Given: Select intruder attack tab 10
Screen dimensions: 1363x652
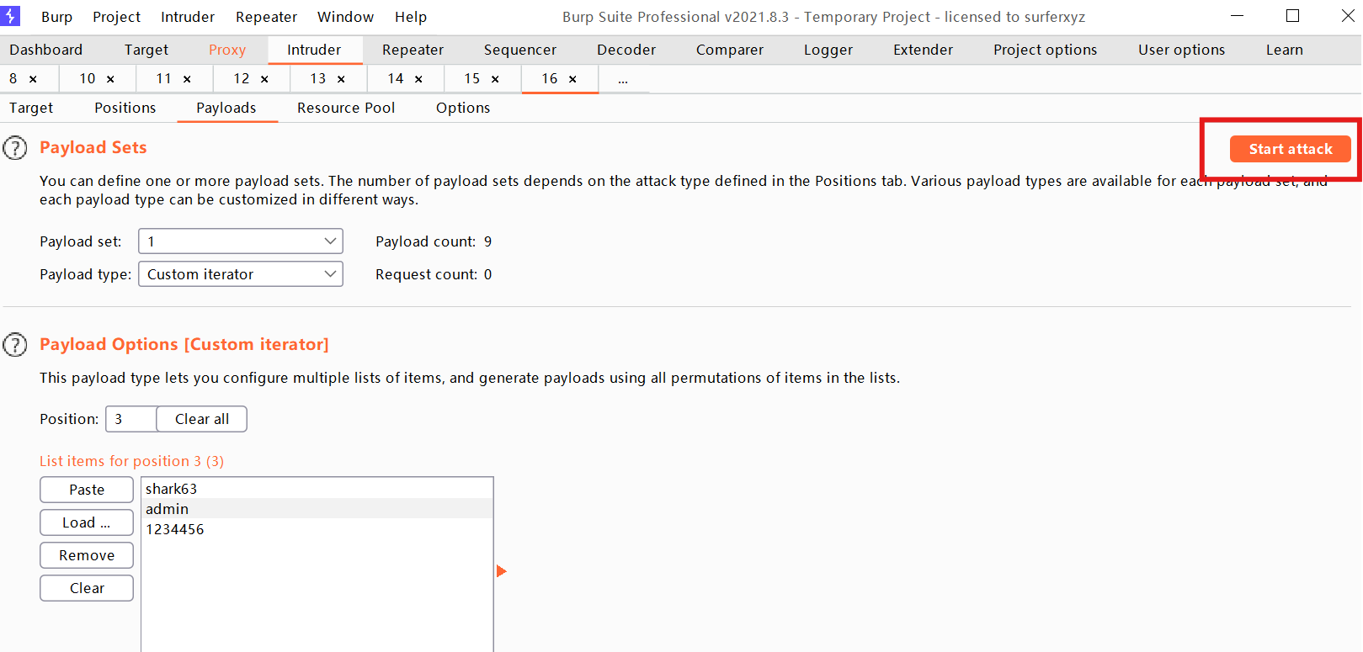Looking at the screenshot, I should tap(88, 78).
